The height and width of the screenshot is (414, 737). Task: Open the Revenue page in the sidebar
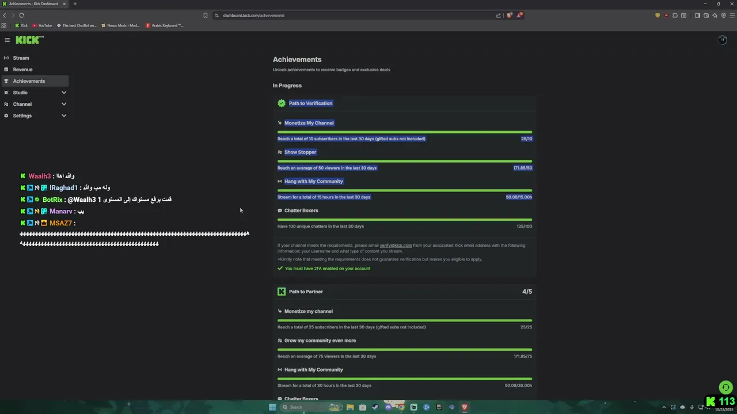point(35,70)
